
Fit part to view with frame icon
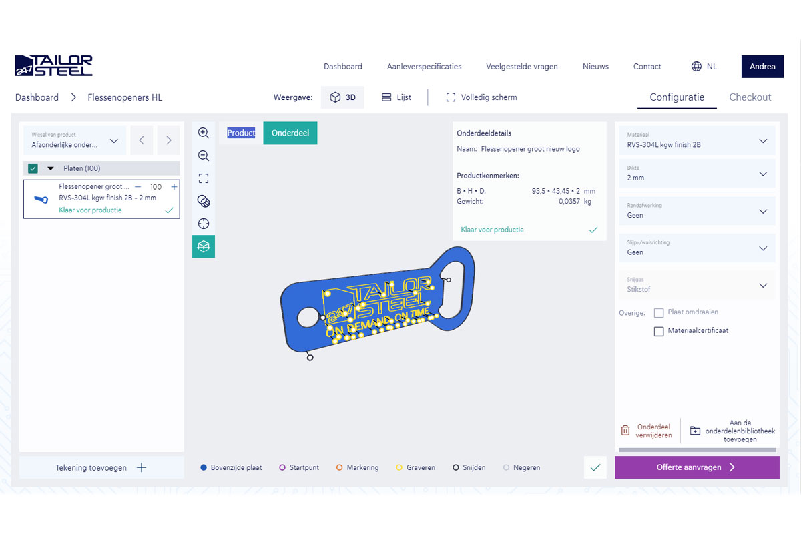(204, 178)
